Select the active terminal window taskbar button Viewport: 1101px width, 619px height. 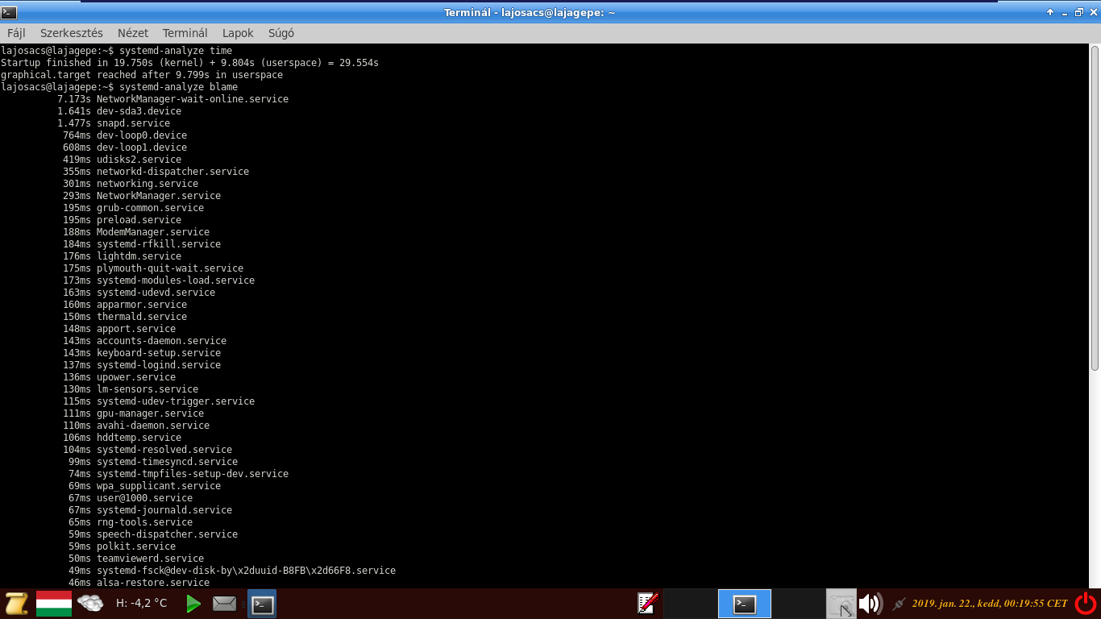coord(745,604)
